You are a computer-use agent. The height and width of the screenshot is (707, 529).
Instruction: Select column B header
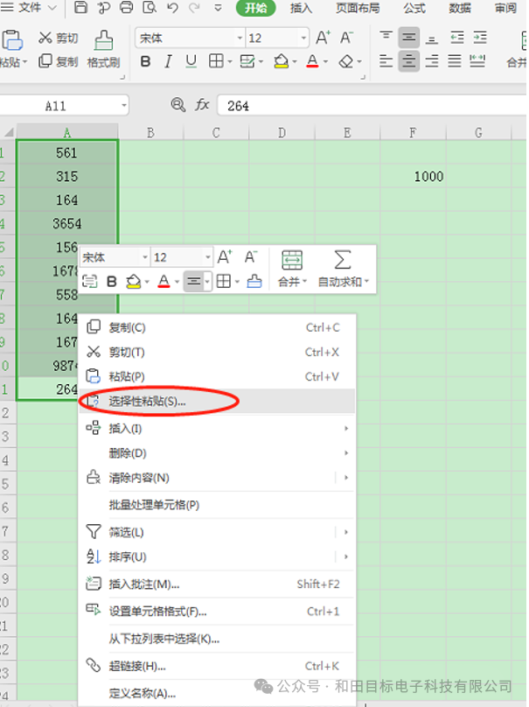tap(150, 133)
